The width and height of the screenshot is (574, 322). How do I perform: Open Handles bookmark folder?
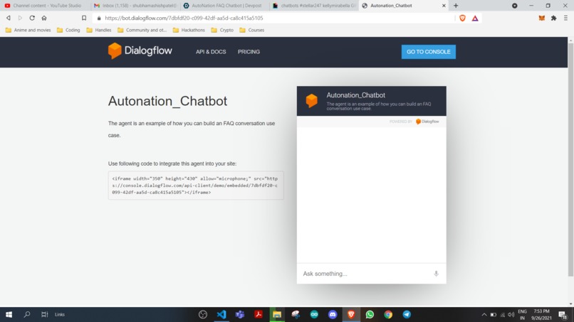(99, 30)
